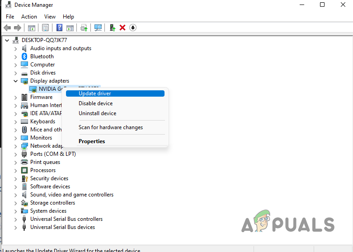353x252 pixels.
Task: Choose Scan for hardware changes context entry
Action: tap(115, 127)
